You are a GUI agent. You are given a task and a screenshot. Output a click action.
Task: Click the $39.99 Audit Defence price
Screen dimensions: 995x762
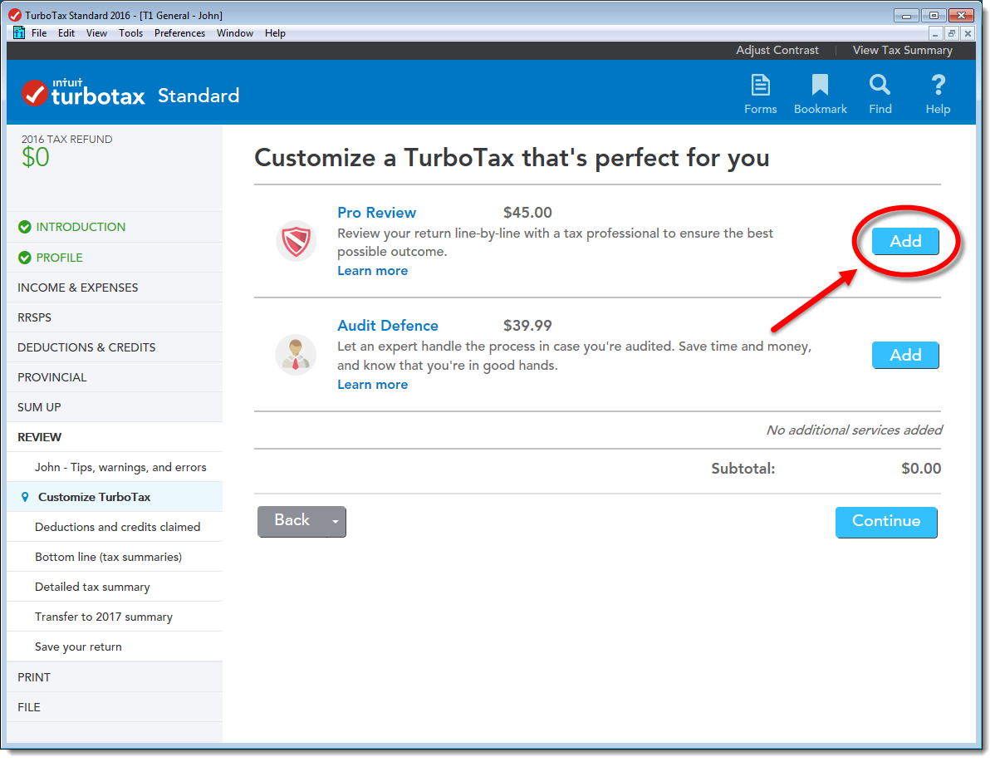527,326
